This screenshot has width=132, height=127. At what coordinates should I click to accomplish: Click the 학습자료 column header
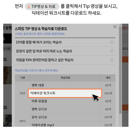[65, 78]
